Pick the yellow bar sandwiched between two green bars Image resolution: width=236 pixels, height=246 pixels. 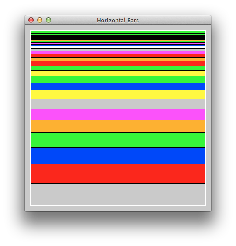point(118,73)
